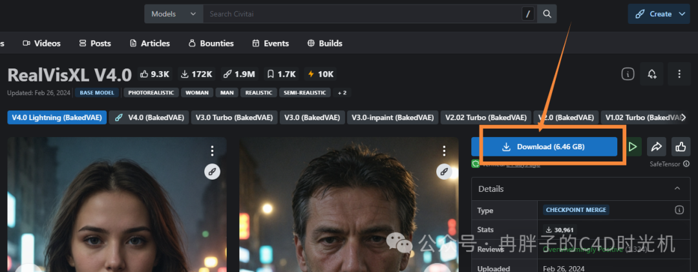Click the 172K downloads badge

click(x=196, y=74)
